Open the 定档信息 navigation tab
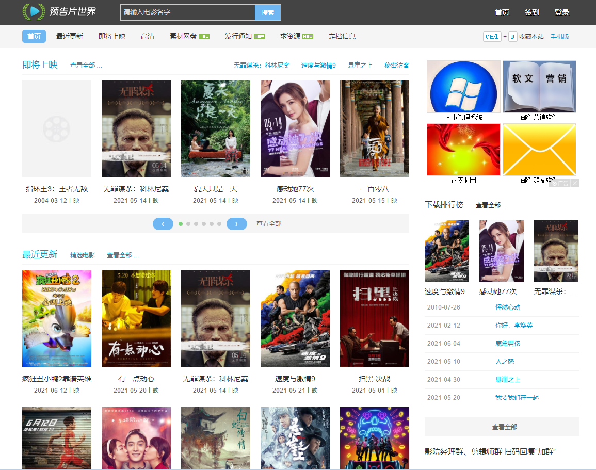 click(x=342, y=36)
